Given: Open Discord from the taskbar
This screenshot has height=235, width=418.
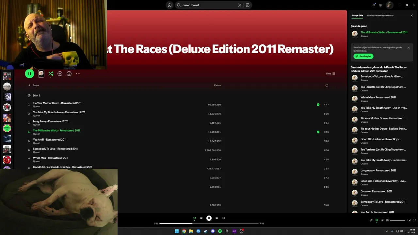Looking at the screenshot, I should [x=213, y=231].
